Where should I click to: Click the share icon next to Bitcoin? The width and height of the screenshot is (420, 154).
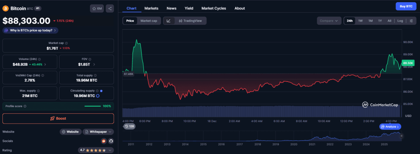tap(110, 8)
